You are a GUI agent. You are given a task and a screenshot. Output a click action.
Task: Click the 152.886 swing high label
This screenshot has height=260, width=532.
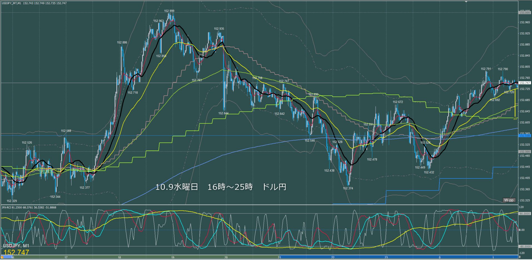pyautogui.click(x=122, y=43)
